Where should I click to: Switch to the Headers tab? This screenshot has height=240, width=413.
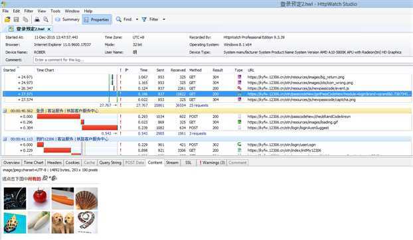54,162
